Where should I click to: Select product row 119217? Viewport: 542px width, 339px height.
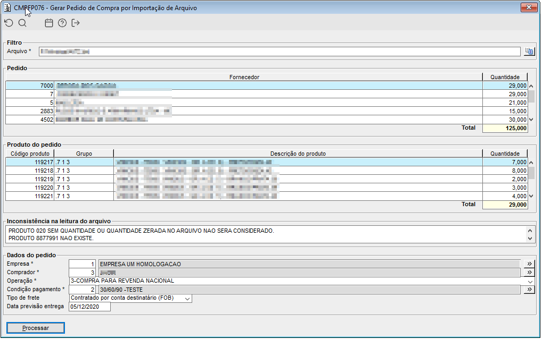tap(267, 162)
